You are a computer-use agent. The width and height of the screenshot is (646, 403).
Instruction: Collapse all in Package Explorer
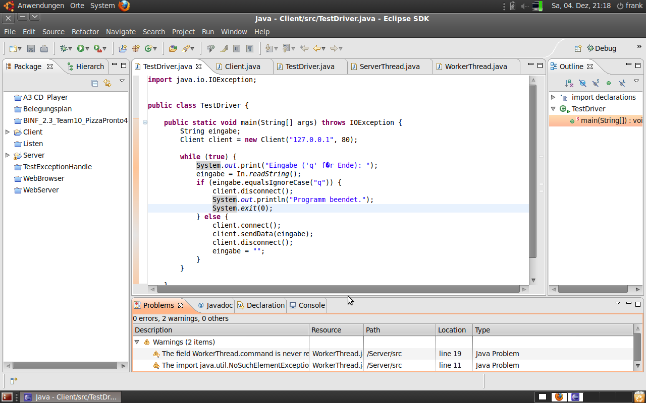click(94, 83)
